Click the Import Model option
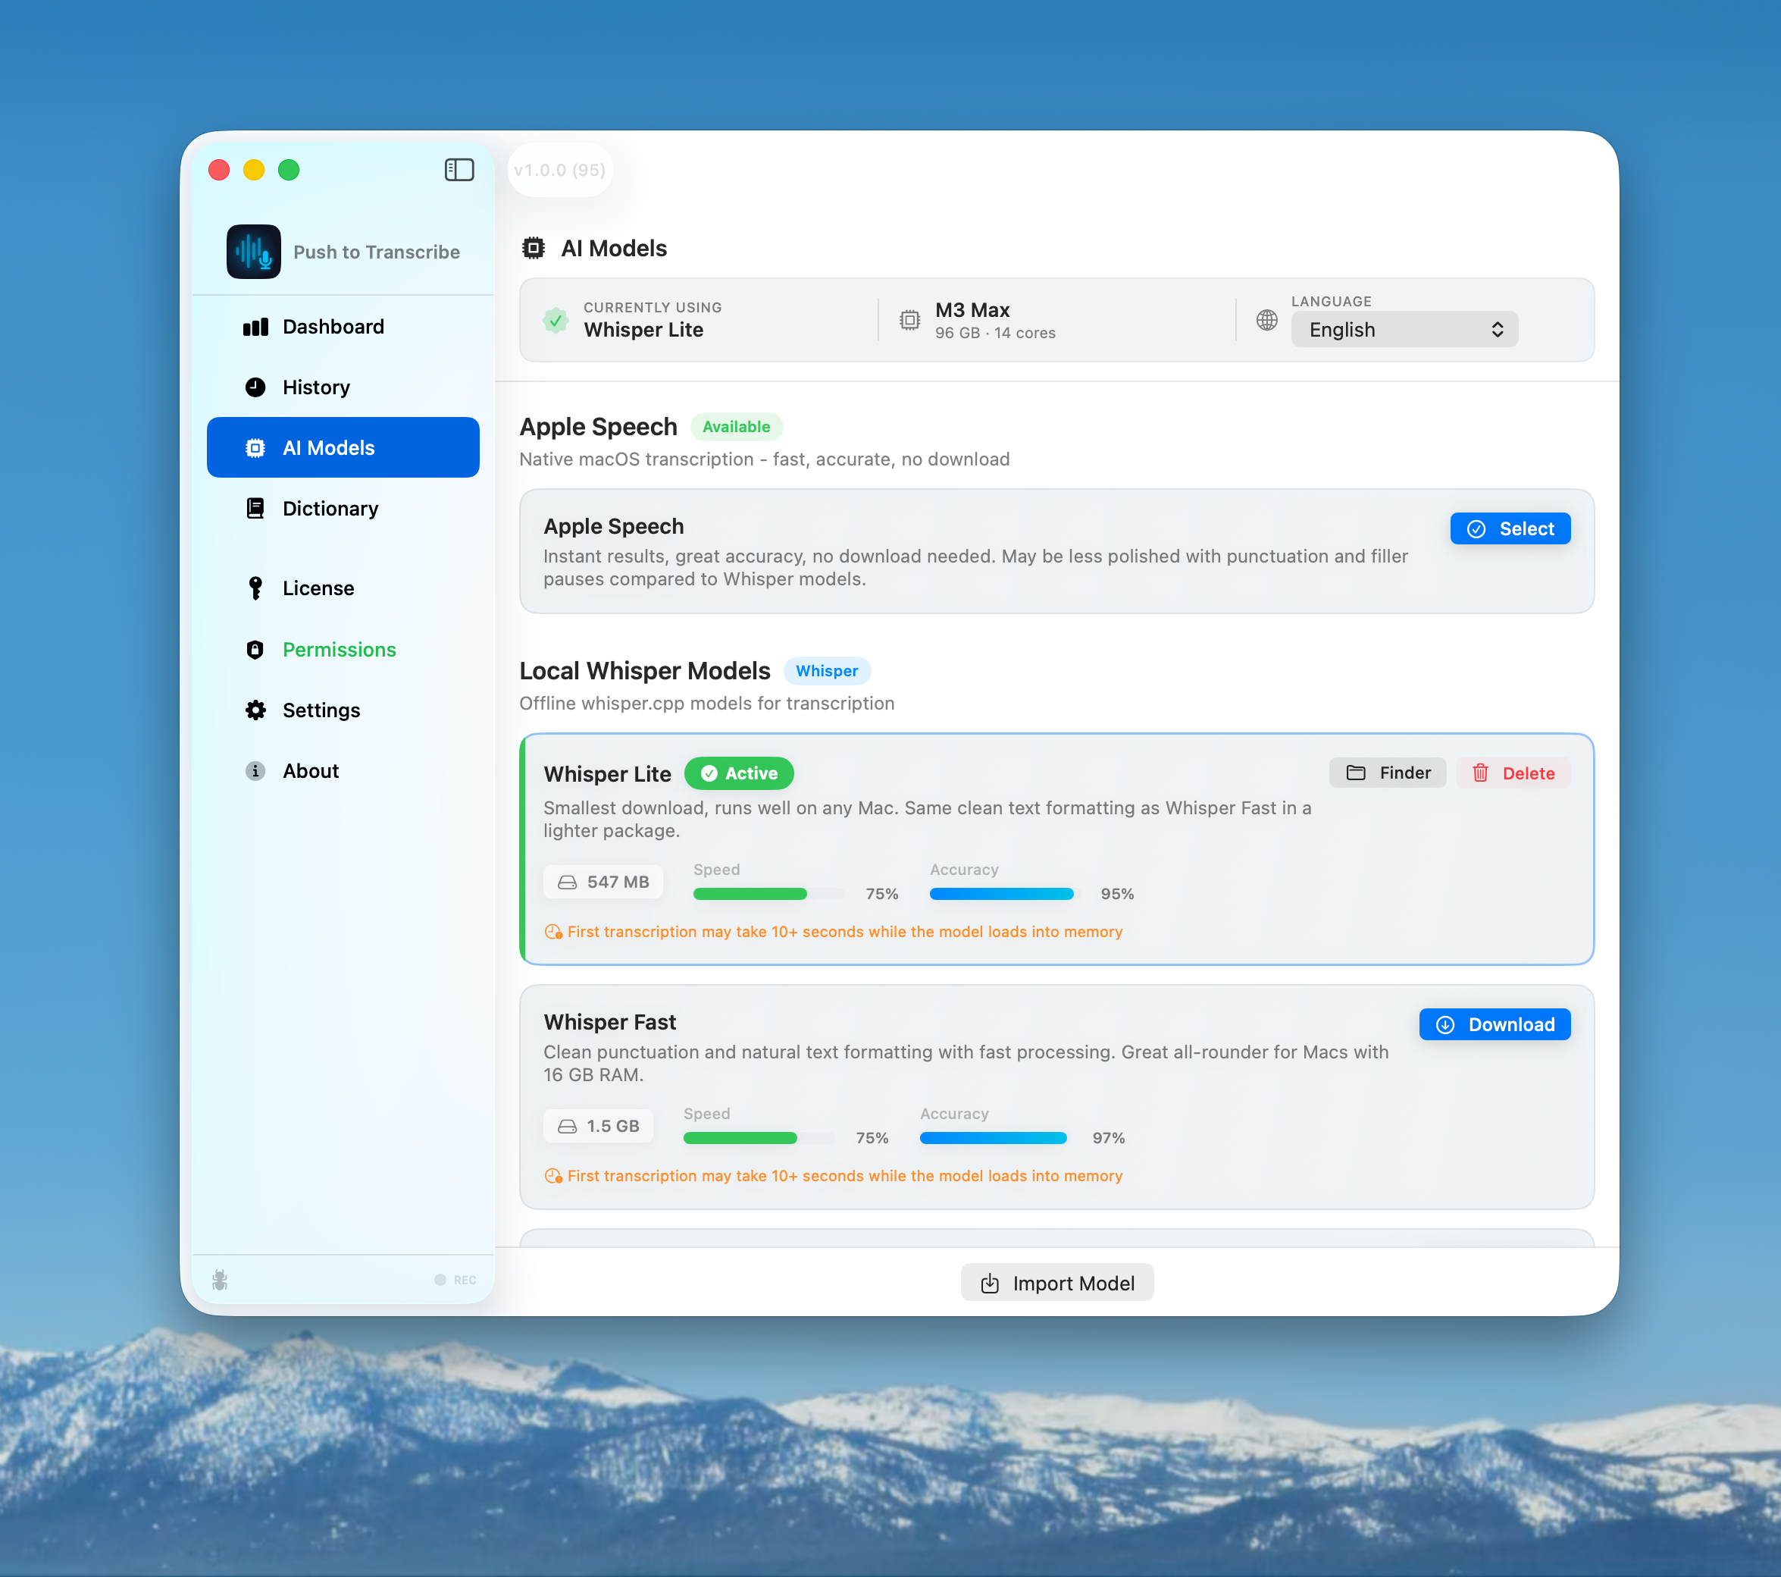This screenshot has height=1577, width=1781. pos(1057,1282)
